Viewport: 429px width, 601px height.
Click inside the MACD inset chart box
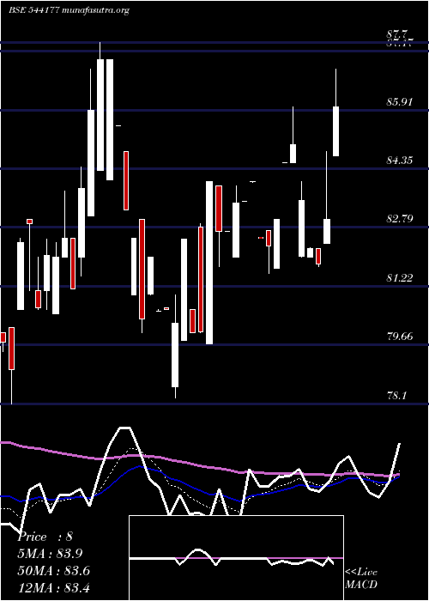coord(236,558)
